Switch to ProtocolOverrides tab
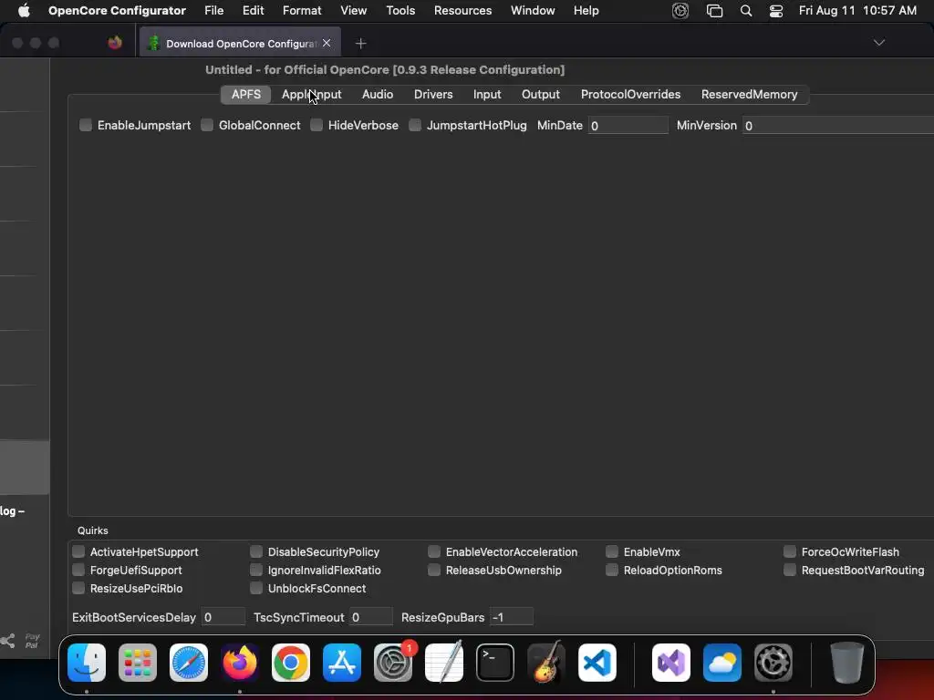 [630, 94]
